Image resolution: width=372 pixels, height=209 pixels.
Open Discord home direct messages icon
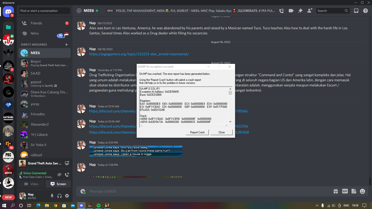(x=8, y=12)
